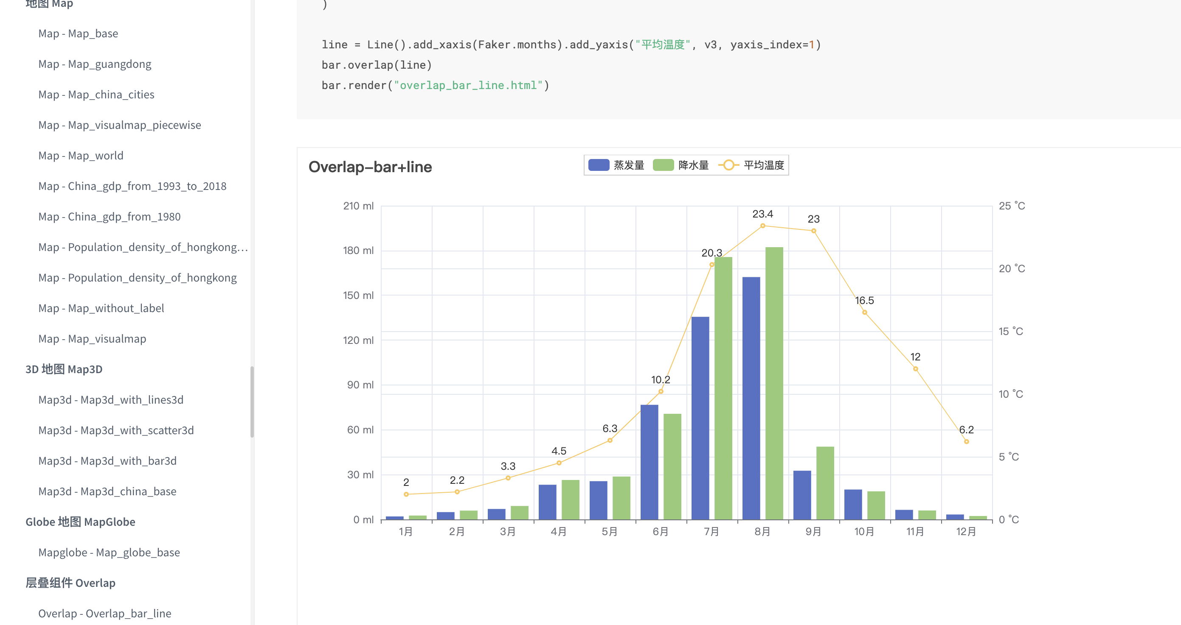
Task: Click the blue 蒸发量 legend color swatch
Action: pos(598,165)
